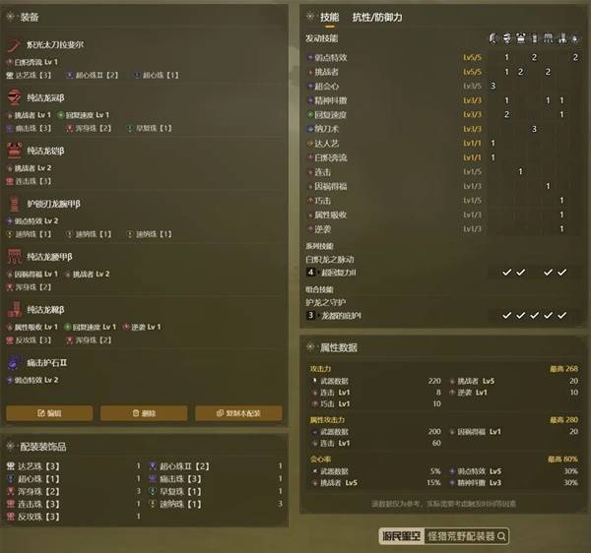Click the 达艺珠【3】 jewel icon in decorations list
Image resolution: width=591 pixels, height=553 pixels.
(10, 466)
